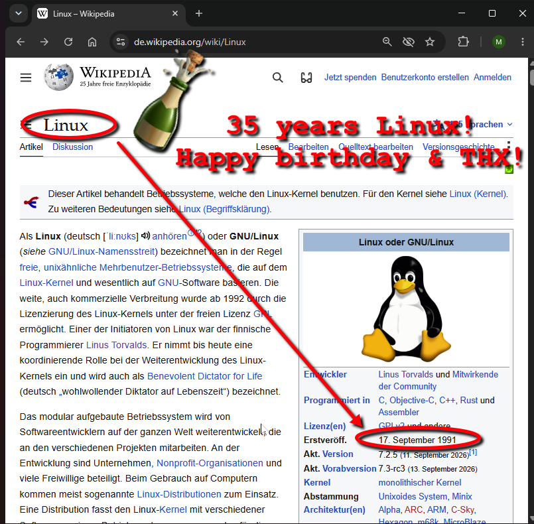Open GNU/Linux-Namensstreit link
This screenshot has height=524, width=534.
(101, 251)
